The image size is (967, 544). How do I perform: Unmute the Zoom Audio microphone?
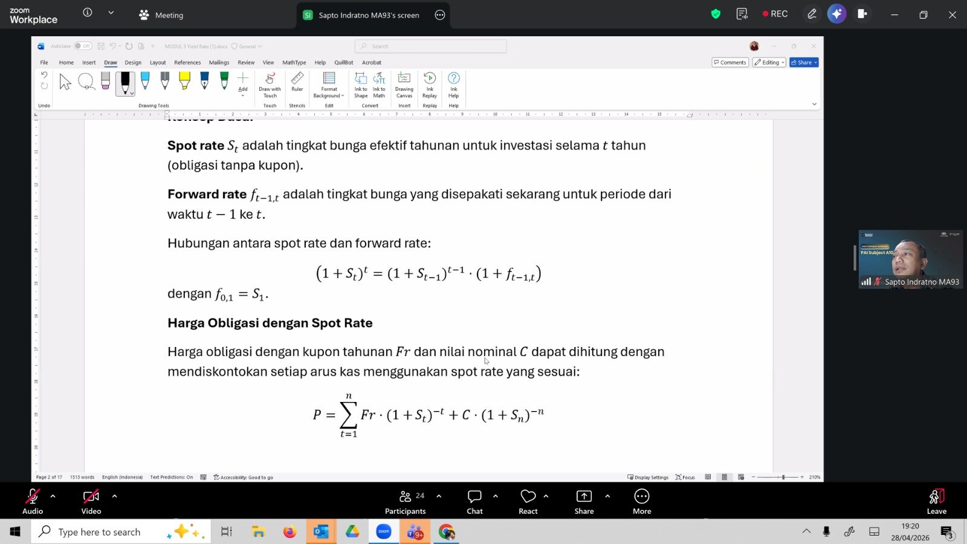coord(33,502)
